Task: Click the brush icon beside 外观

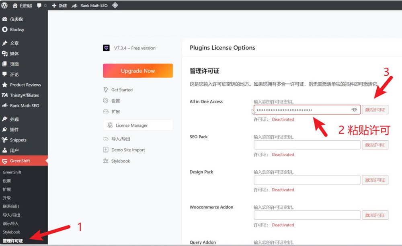Action: [x=4, y=119]
